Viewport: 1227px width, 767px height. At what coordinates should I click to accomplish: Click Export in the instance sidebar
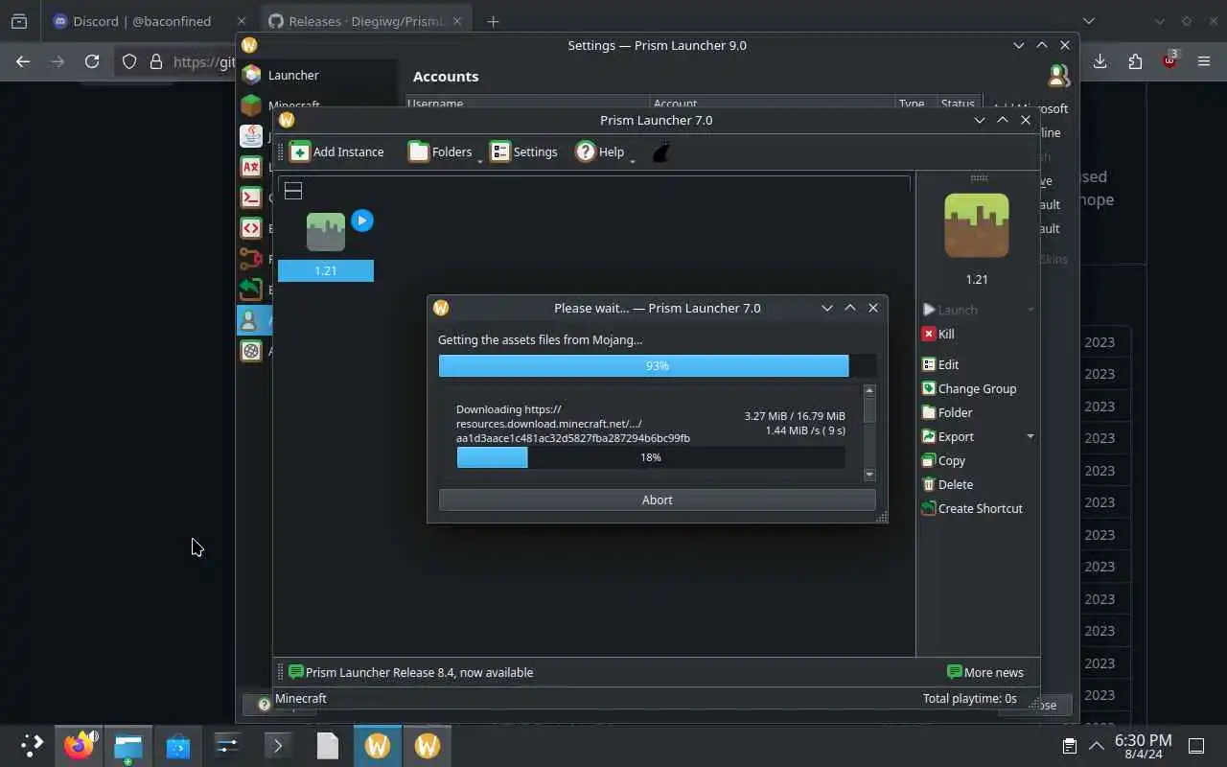pos(948,436)
